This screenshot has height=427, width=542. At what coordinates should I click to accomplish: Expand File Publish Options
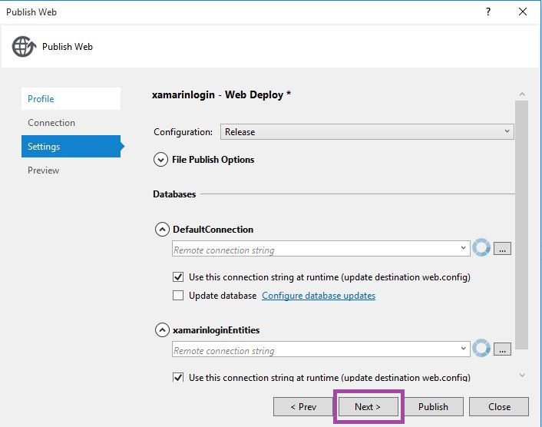[x=161, y=160]
